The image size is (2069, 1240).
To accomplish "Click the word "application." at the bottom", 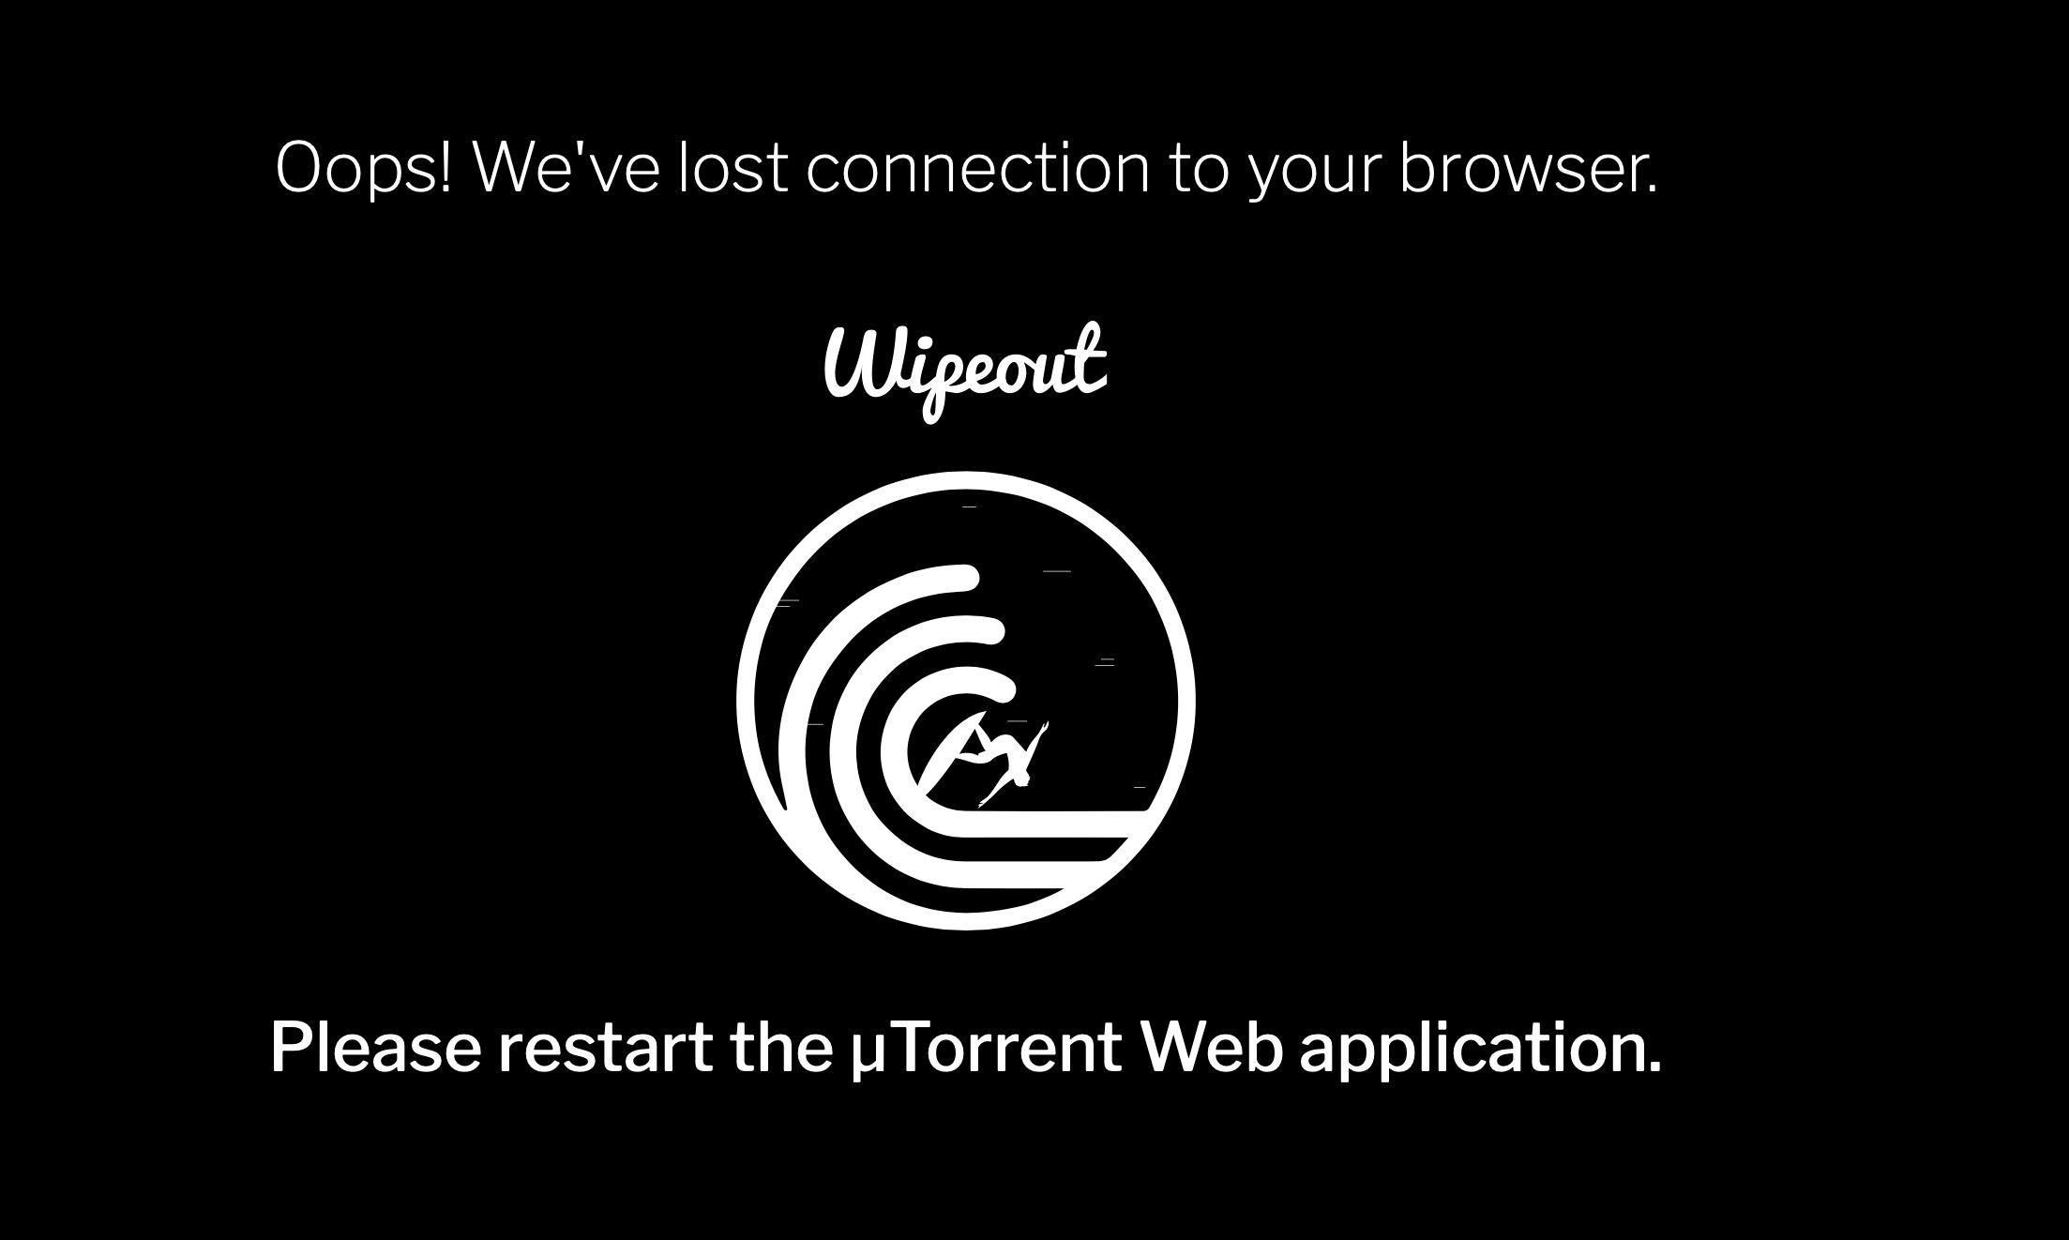I will (x=1480, y=1049).
